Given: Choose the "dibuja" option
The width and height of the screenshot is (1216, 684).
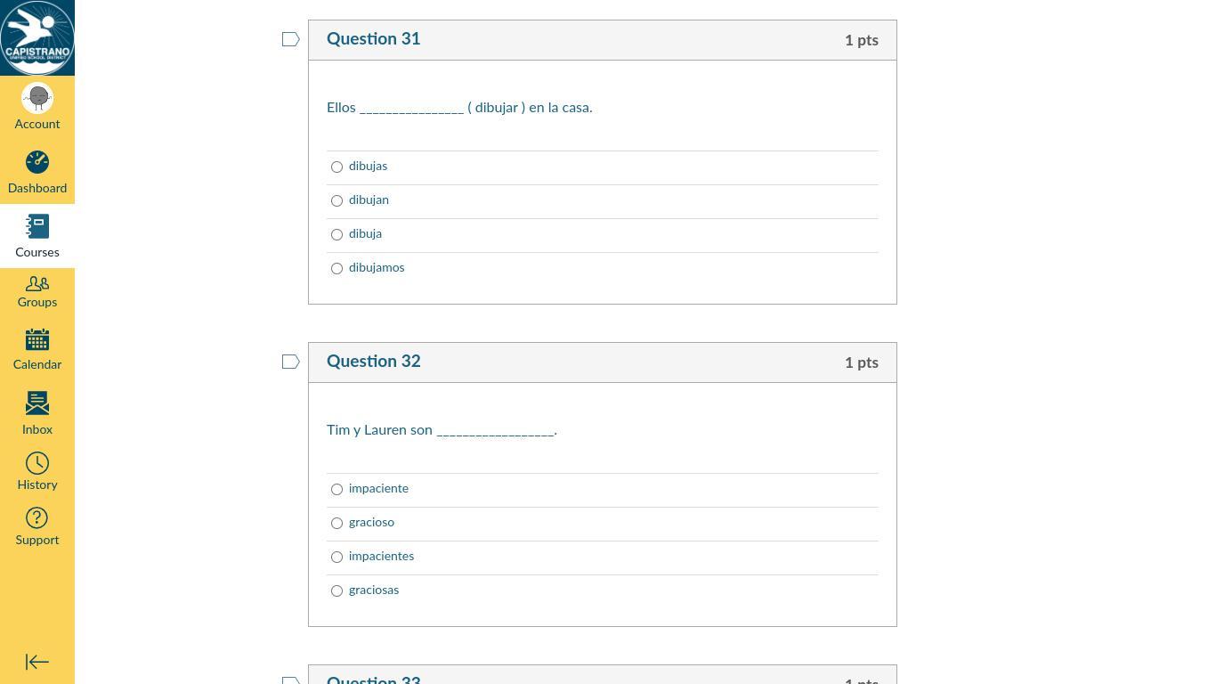Looking at the screenshot, I should 336,235.
